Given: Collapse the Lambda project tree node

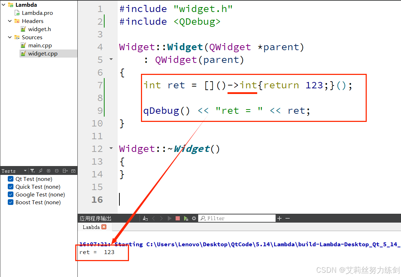Looking at the screenshot, I should 4,5.
